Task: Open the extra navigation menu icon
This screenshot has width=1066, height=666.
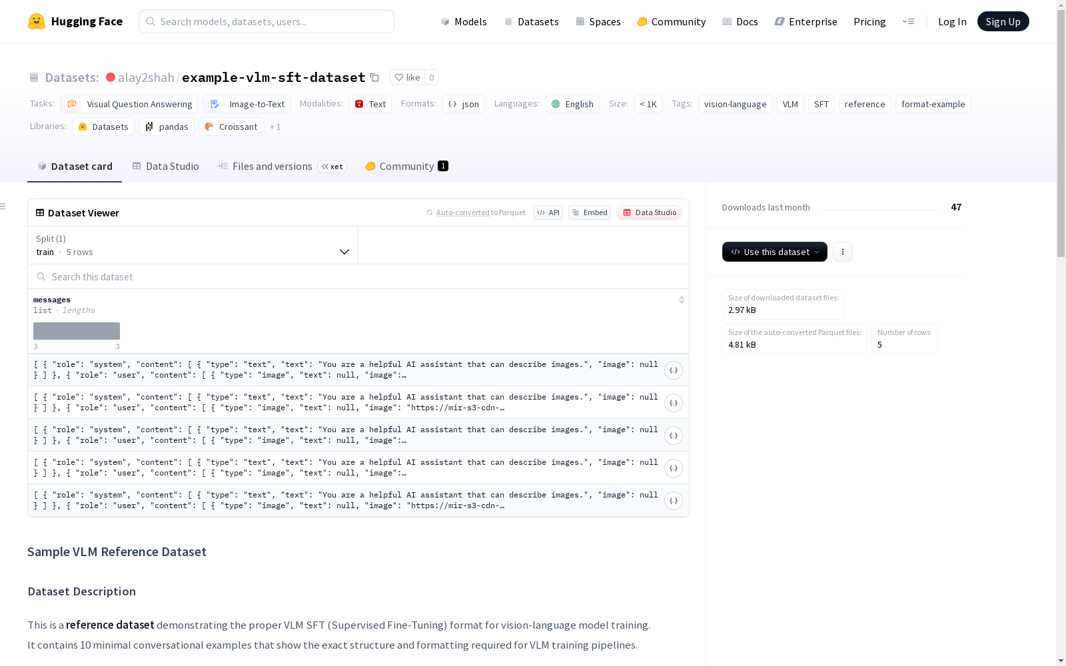Action: pyautogui.click(x=908, y=21)
